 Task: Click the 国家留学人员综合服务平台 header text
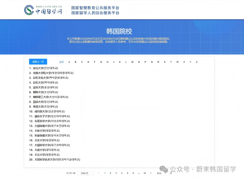coord(95,13)
